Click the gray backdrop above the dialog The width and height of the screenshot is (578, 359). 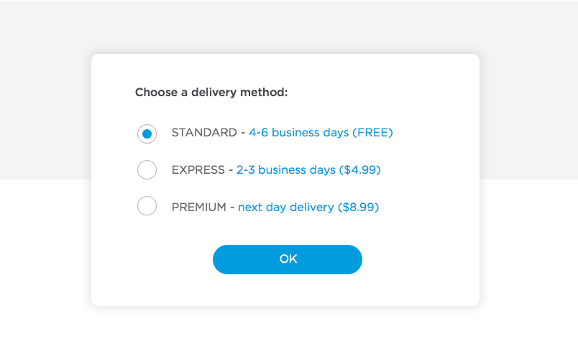289,26
